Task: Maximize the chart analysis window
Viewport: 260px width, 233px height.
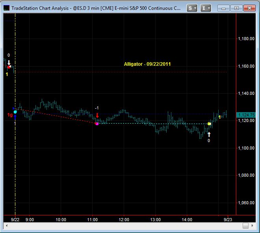Action: [236, 8]
